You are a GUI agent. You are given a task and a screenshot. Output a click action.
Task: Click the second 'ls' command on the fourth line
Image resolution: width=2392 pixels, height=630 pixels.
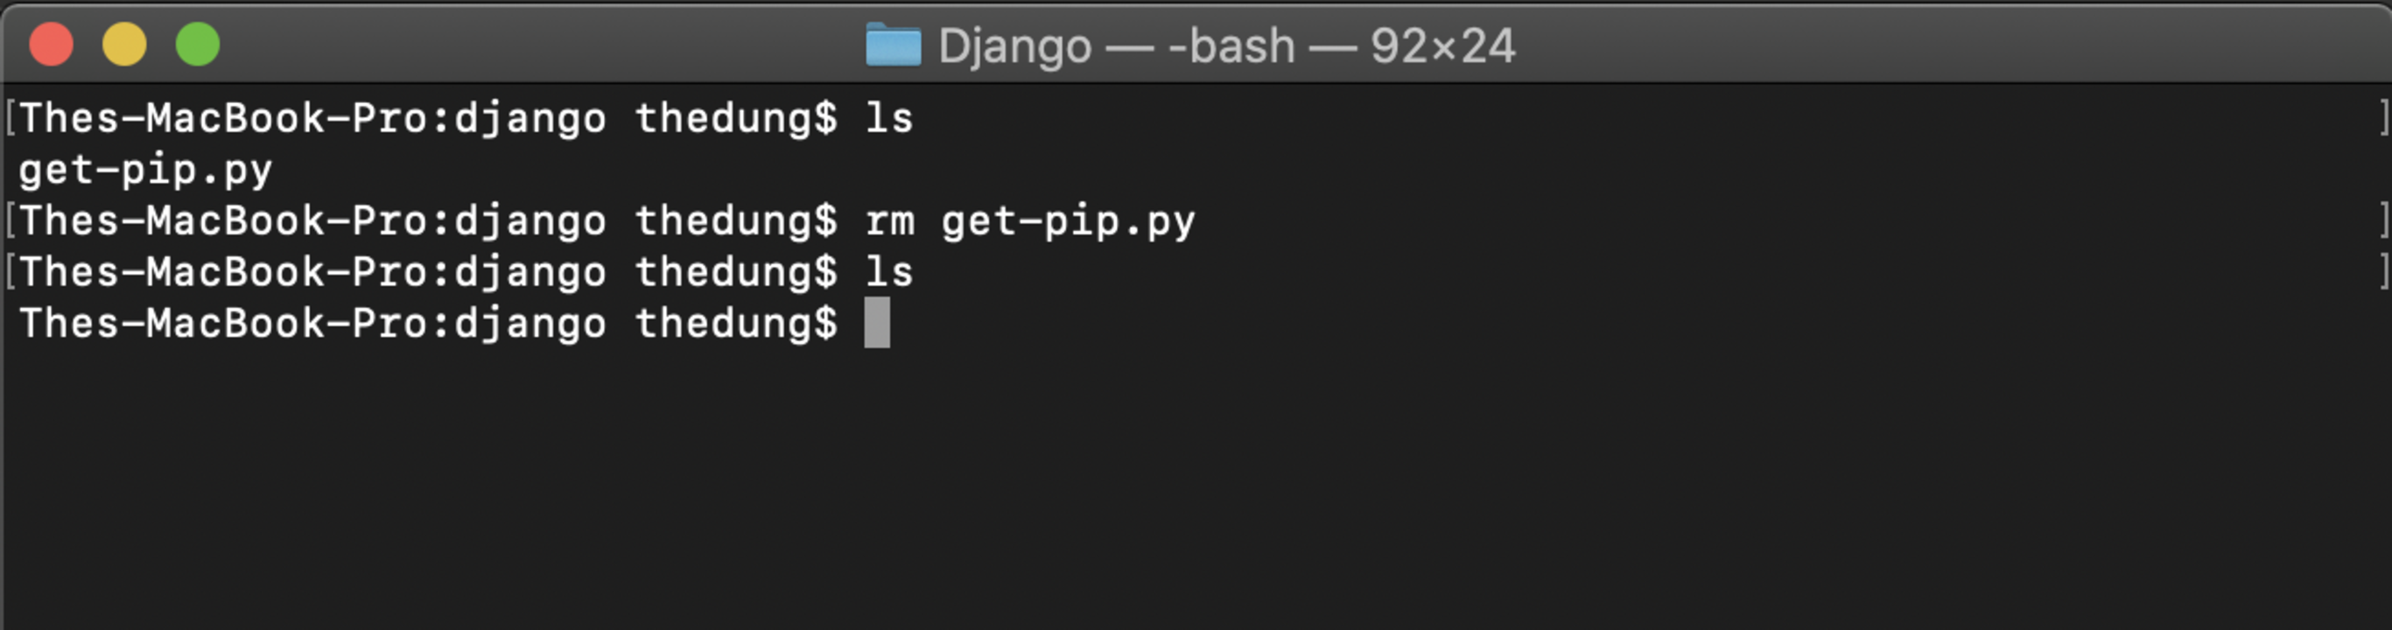point(889,273)
